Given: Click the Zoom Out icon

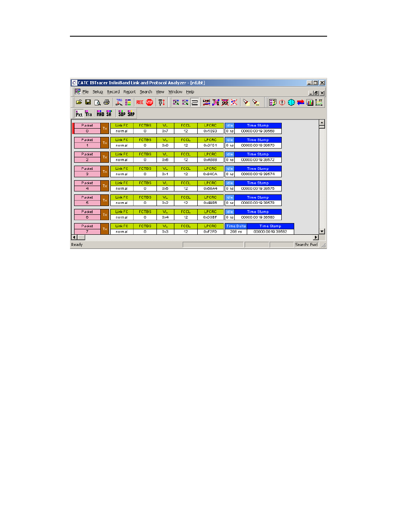Looking at the screenshot, I should coord(185,102).
